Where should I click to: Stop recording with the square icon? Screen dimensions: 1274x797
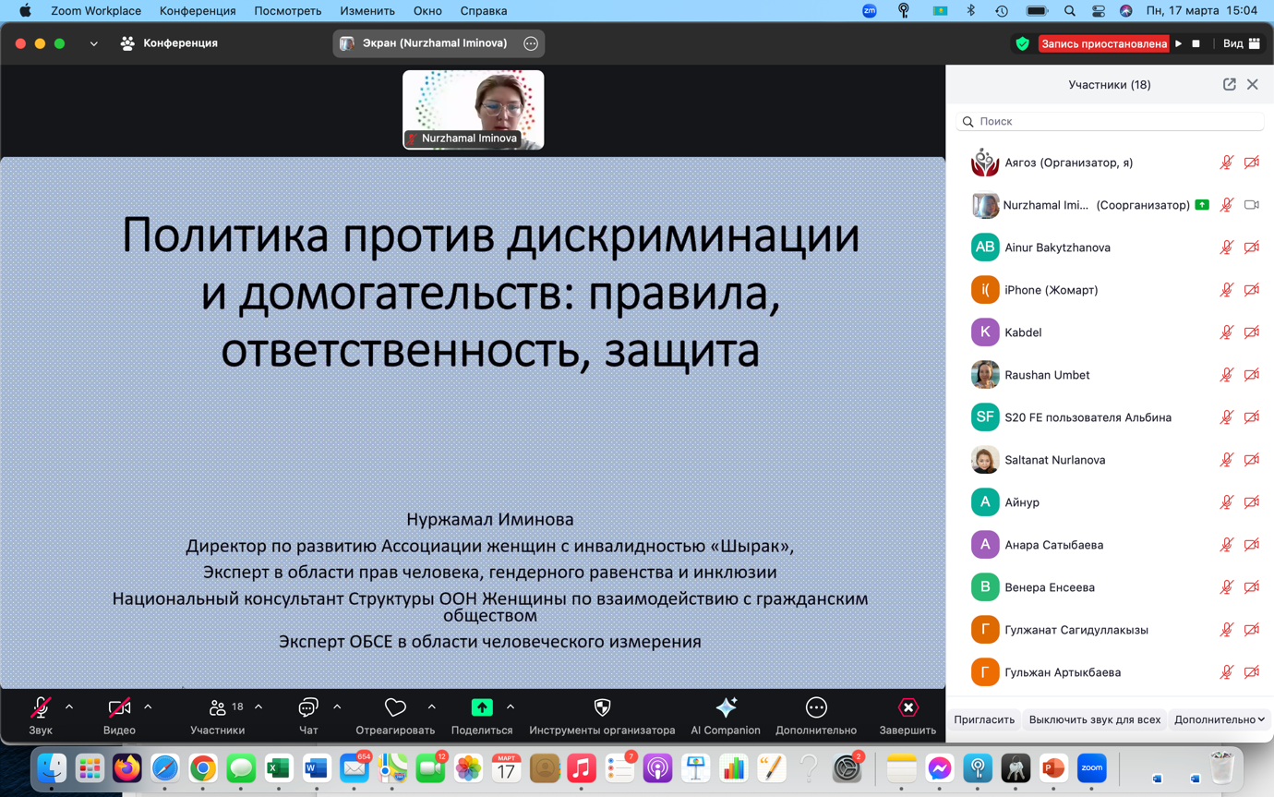coord(1194,42)
